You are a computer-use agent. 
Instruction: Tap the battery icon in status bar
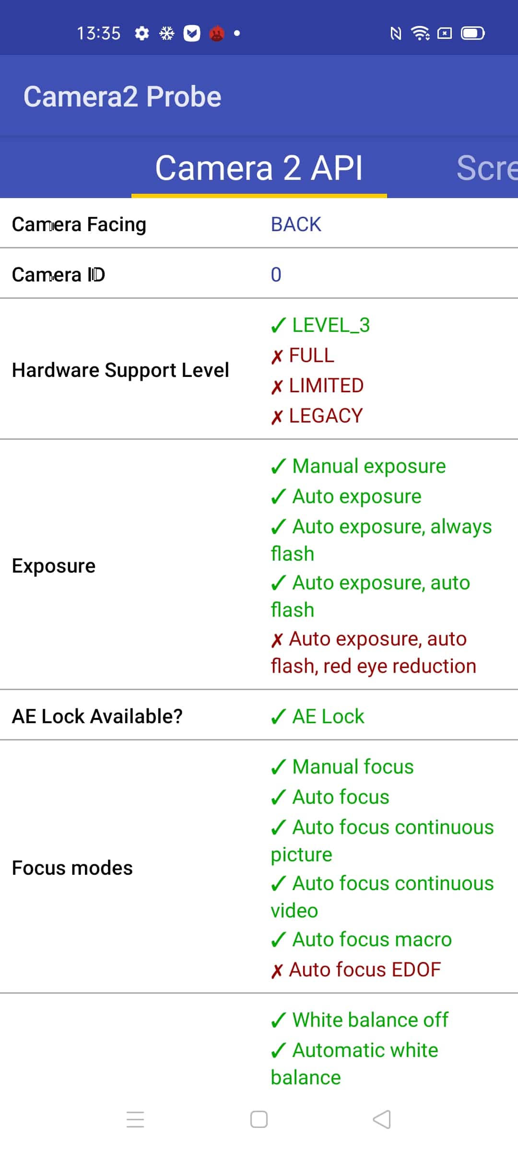pos(473,34)
